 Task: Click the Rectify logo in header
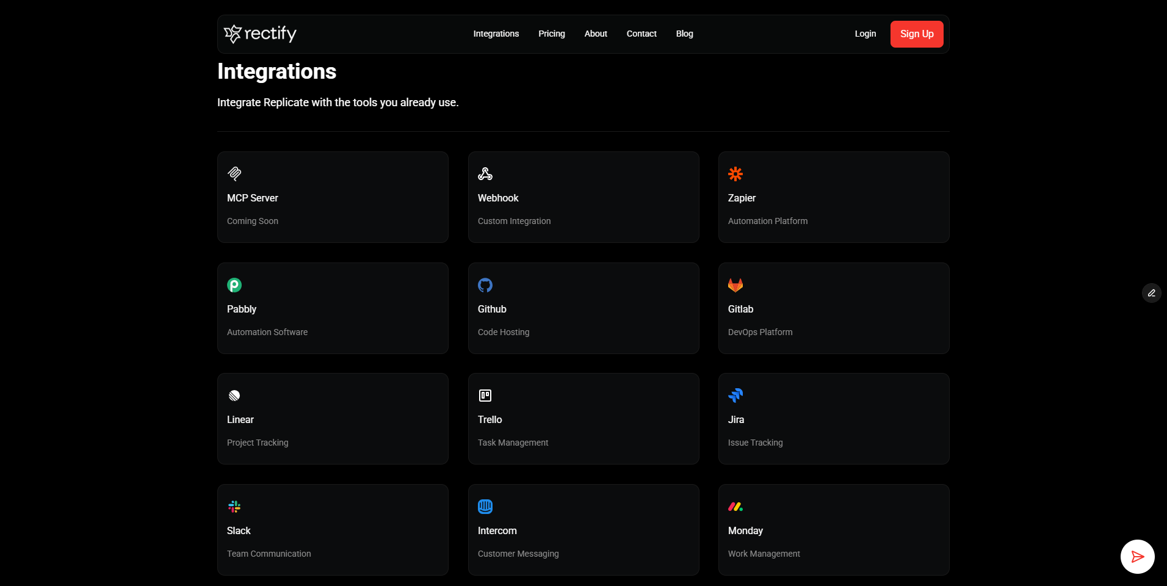point(260,34)
